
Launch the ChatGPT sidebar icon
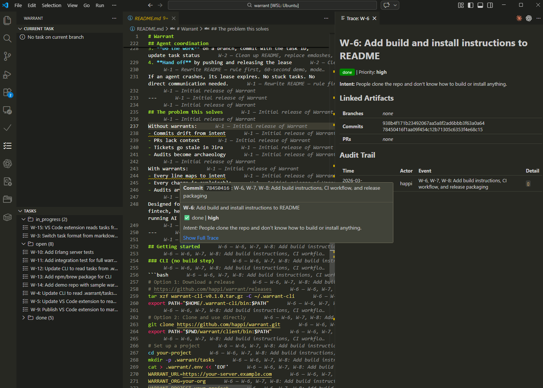[x=7, y=163]
